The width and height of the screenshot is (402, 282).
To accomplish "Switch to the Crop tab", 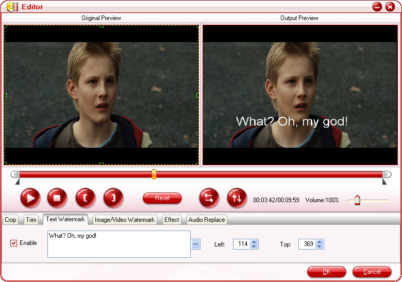I will coord(10,220).
